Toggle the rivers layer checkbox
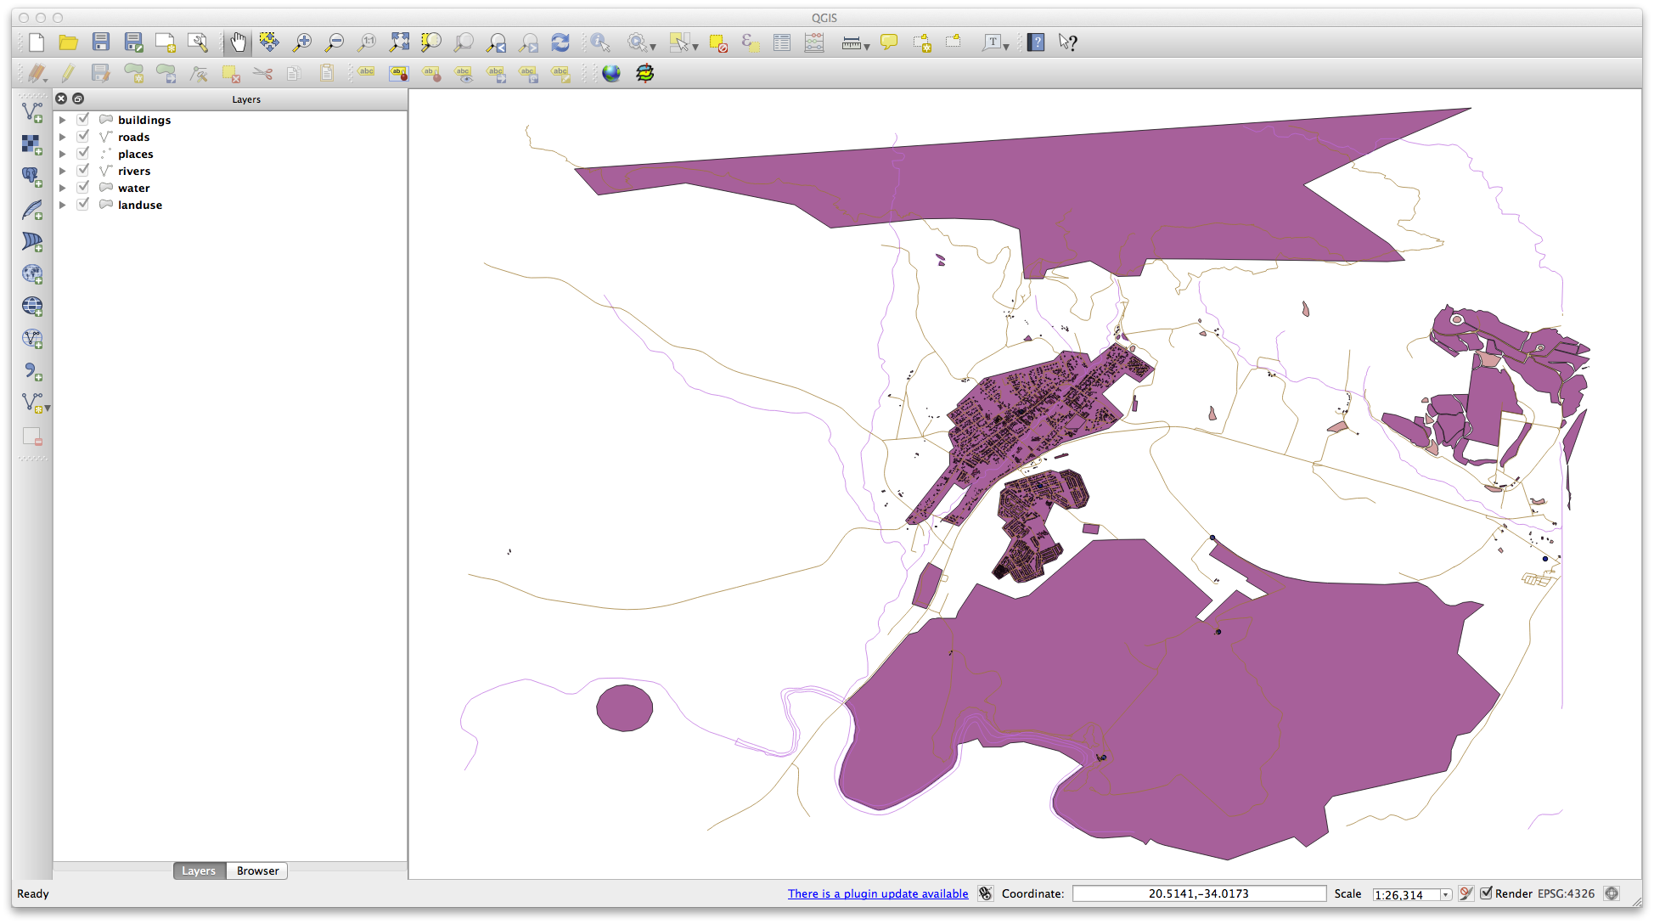 click(x=83, y=171)
